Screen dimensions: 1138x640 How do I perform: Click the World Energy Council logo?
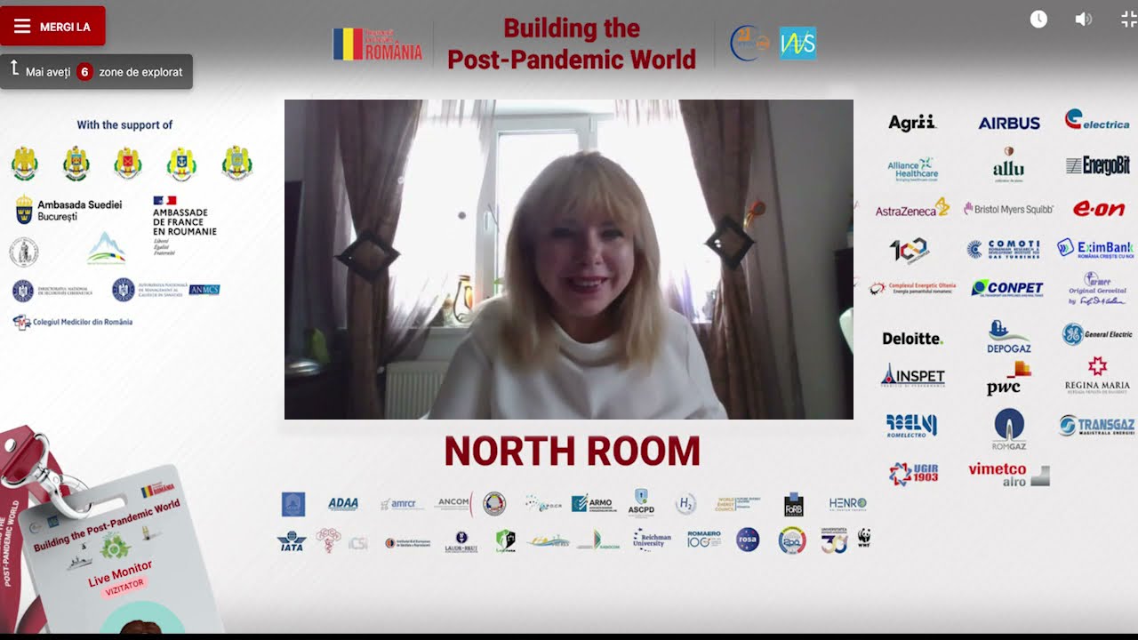737,504
